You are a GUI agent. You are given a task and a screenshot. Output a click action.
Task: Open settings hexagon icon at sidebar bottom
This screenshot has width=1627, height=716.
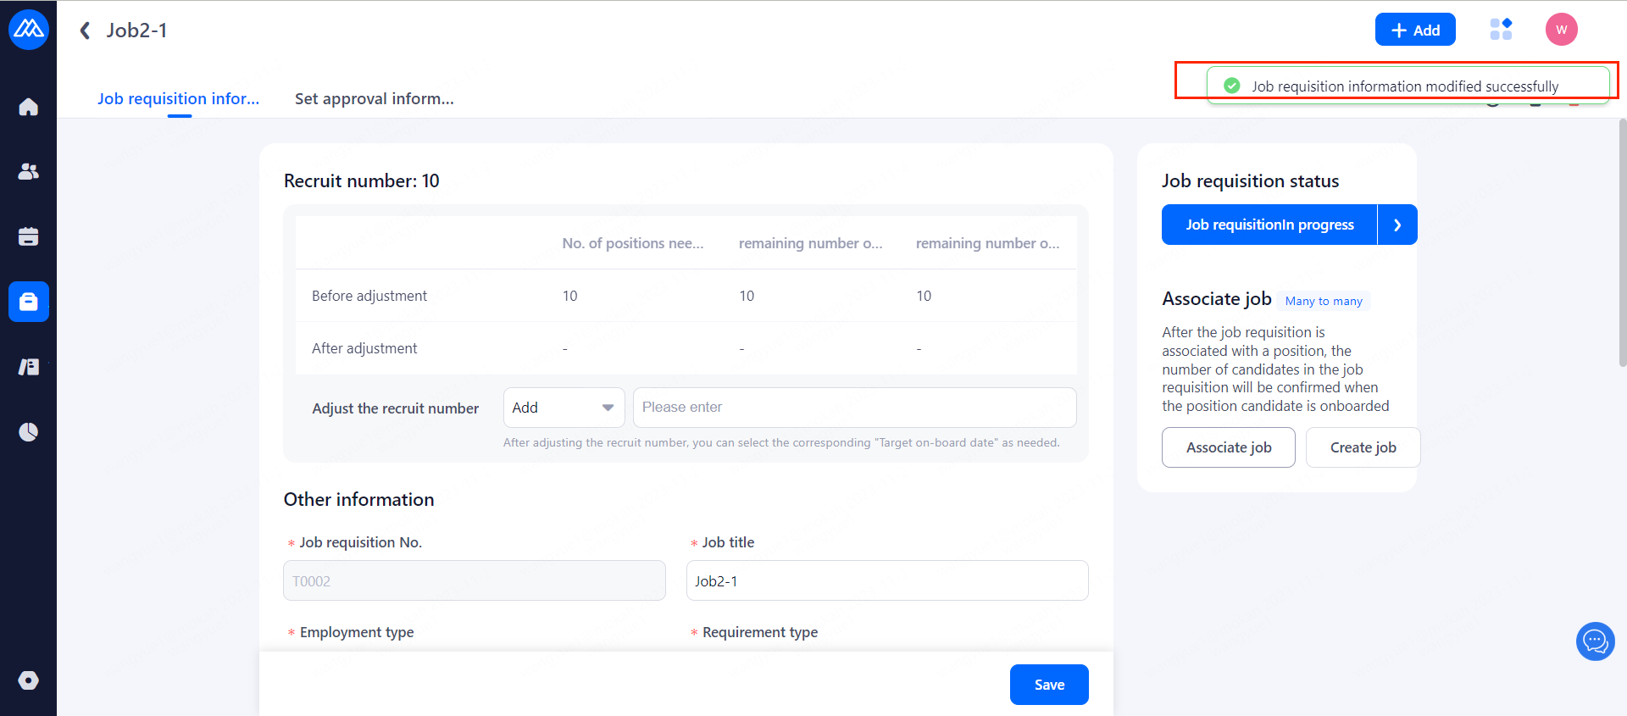[x=28, y=680]
